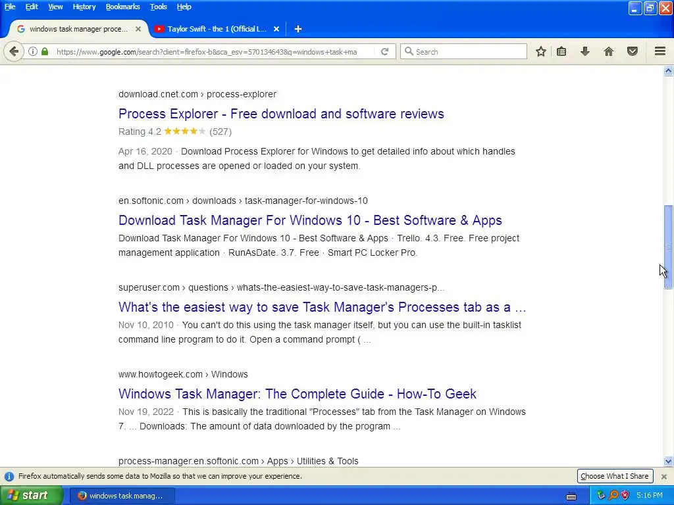674x505 pixels.
Task: Click the Windows start button
Action: pos(31,496)
